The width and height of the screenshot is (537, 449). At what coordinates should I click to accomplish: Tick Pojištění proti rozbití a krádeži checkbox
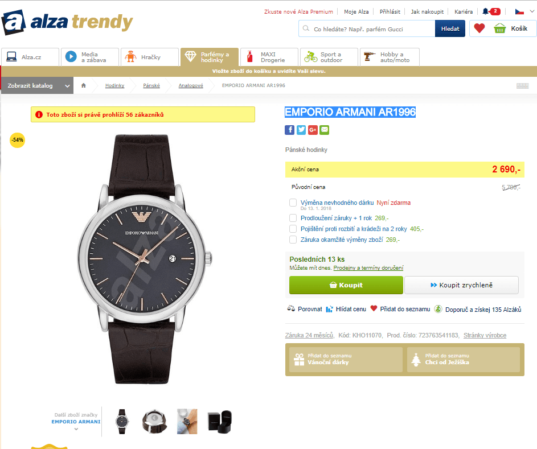293,229
